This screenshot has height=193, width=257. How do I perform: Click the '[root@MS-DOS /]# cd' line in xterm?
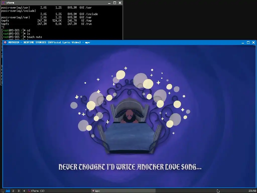16,30
